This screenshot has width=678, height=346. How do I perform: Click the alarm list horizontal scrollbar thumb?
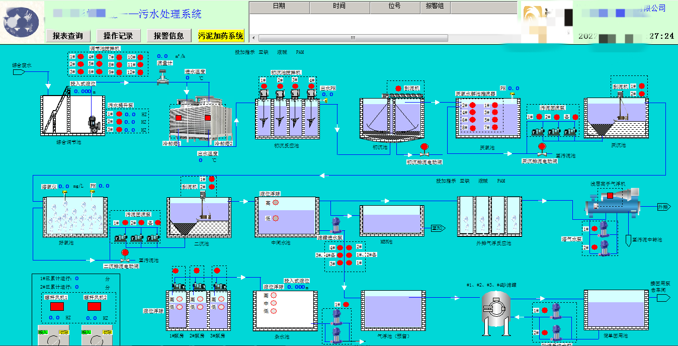point(353,38)
